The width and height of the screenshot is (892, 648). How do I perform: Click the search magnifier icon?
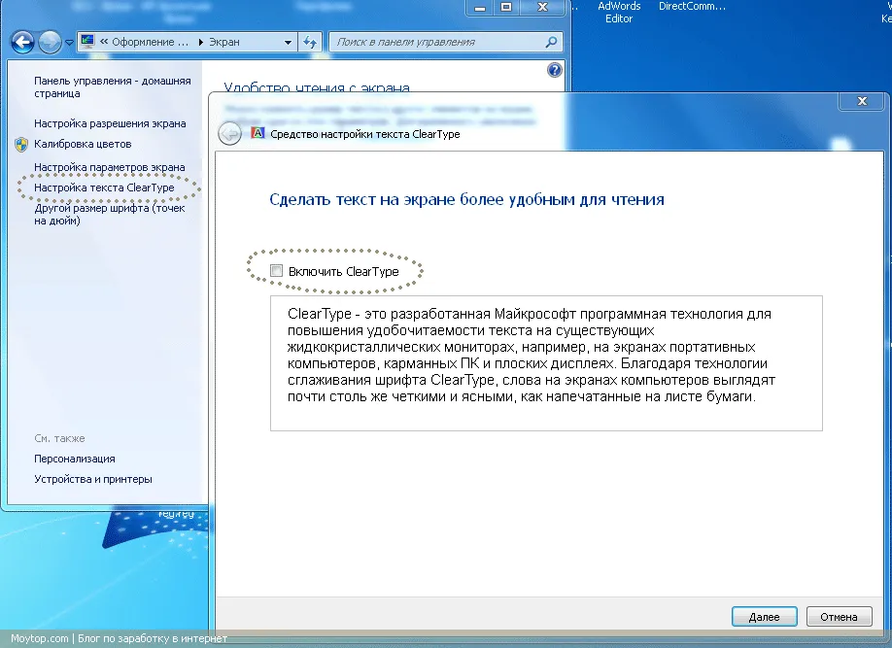click(551, 42)
